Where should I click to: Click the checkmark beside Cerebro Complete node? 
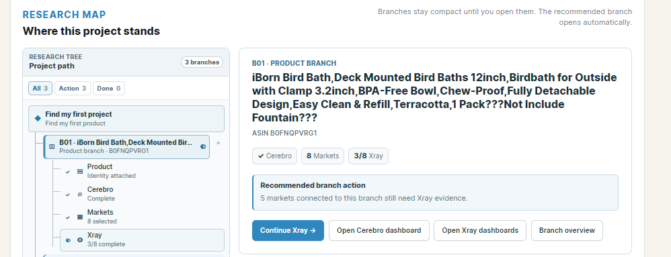(x=68, y=194)
